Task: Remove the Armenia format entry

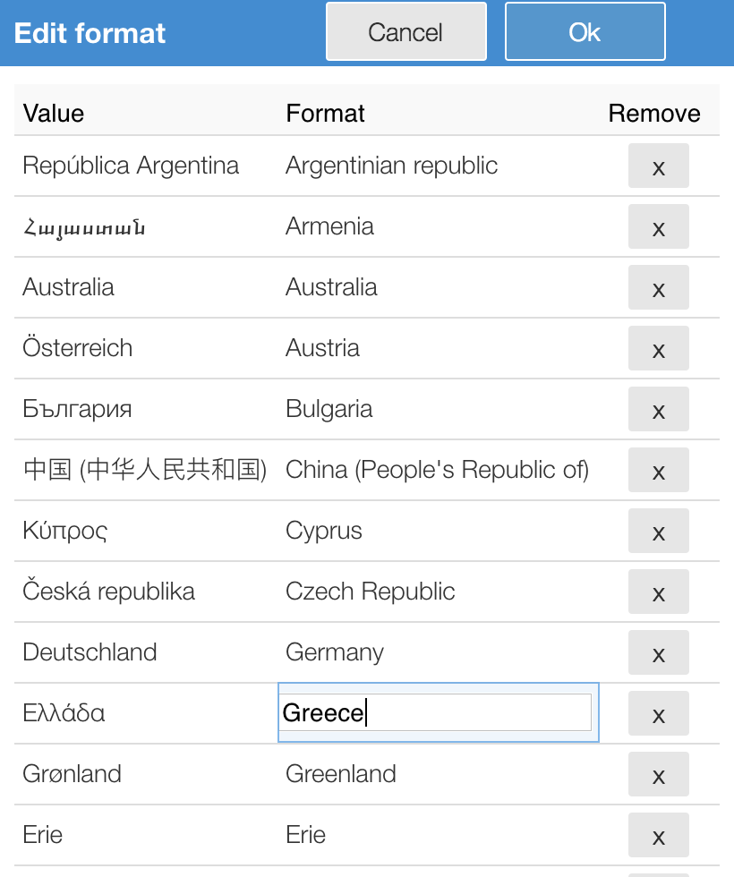Action: pos(658,227)
